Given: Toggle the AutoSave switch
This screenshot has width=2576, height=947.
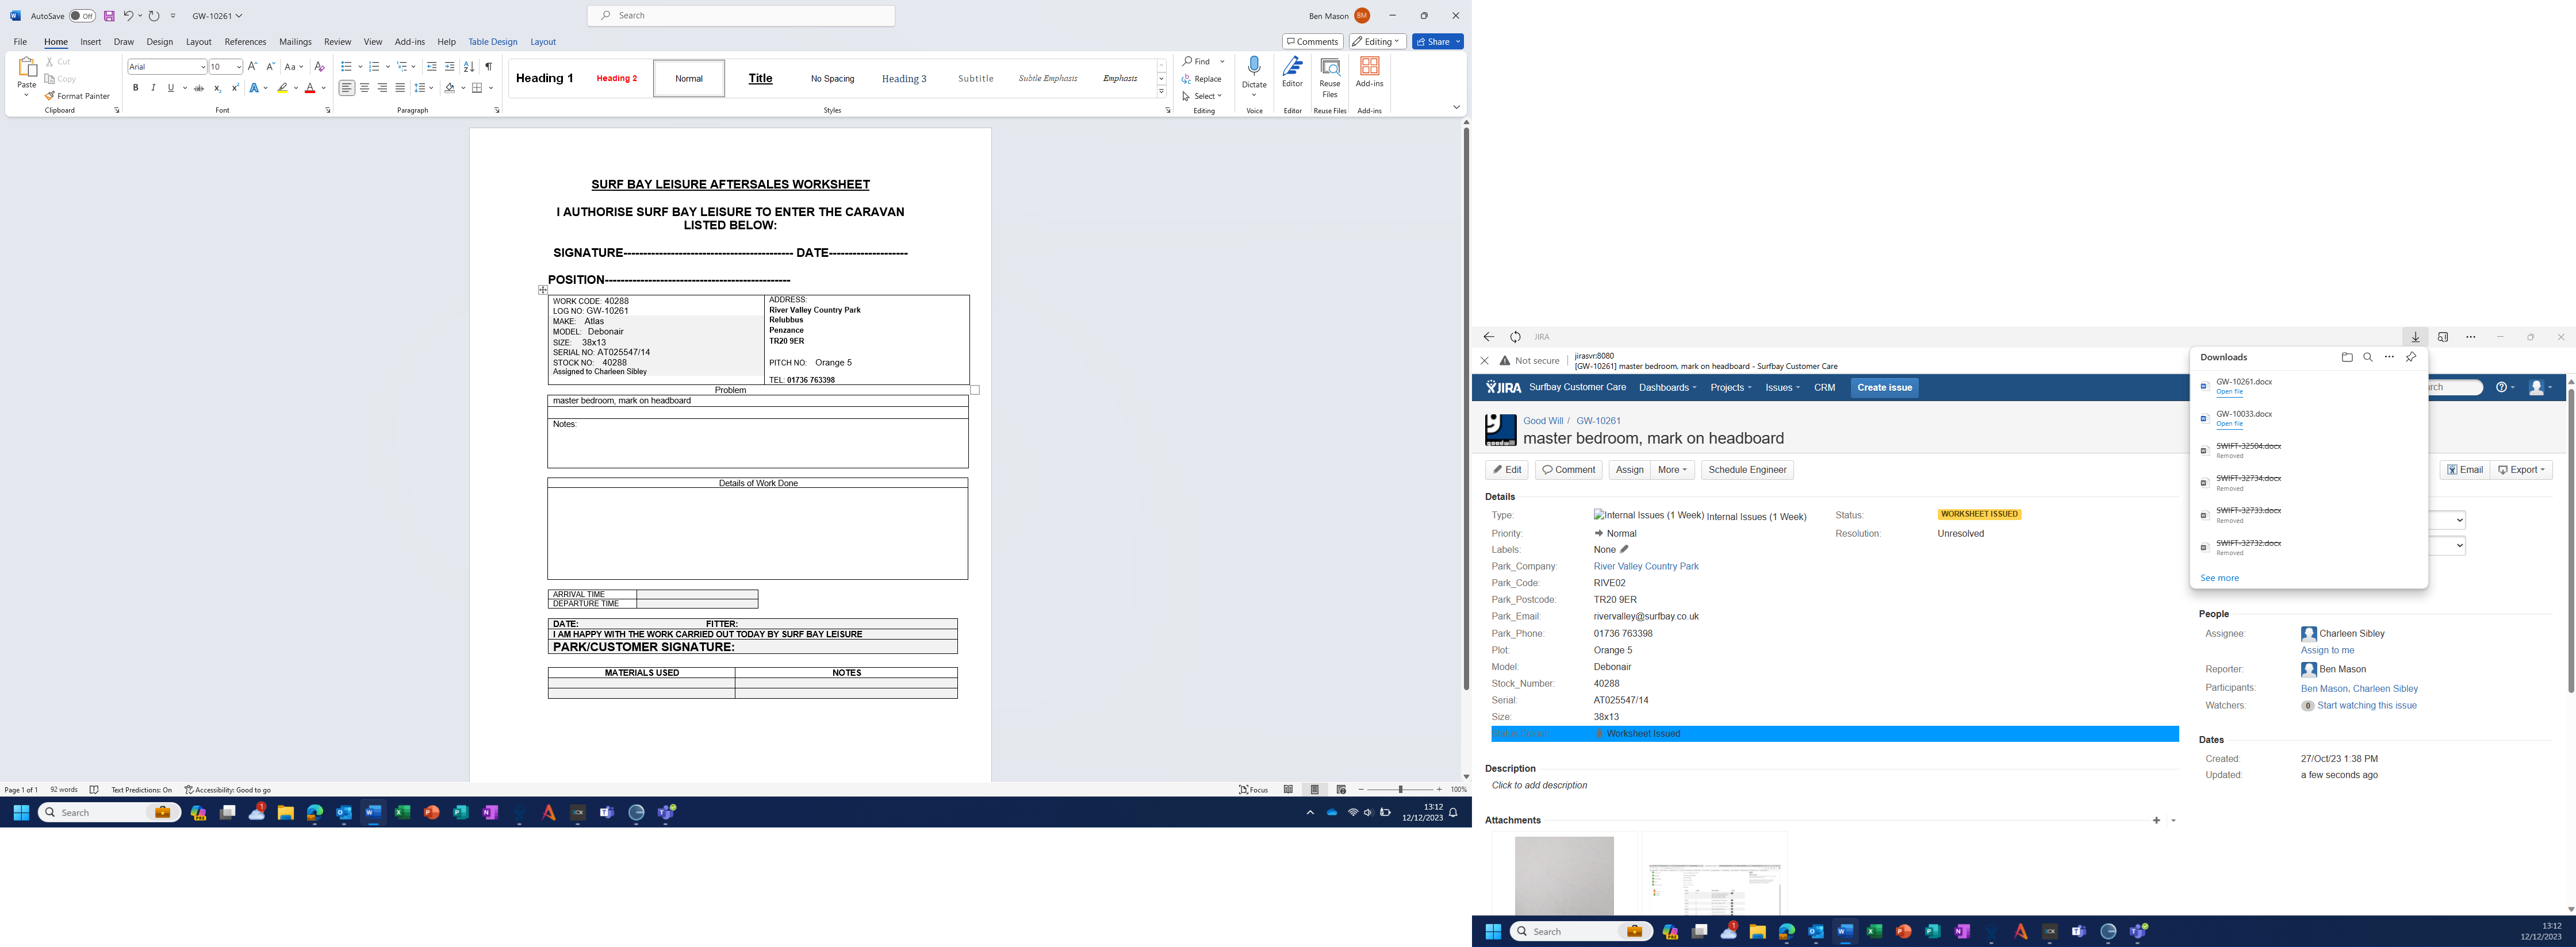Looking at the screenshot, I should (82, 16).
